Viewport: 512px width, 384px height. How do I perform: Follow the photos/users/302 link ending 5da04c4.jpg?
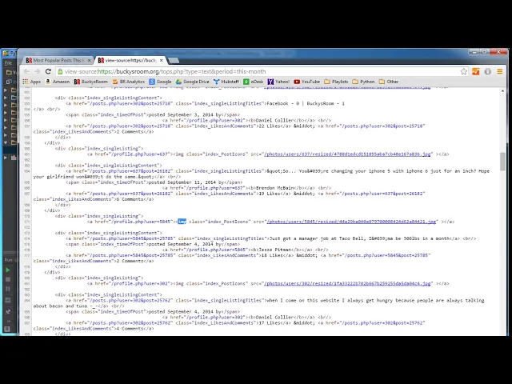[x=347, y=283]
